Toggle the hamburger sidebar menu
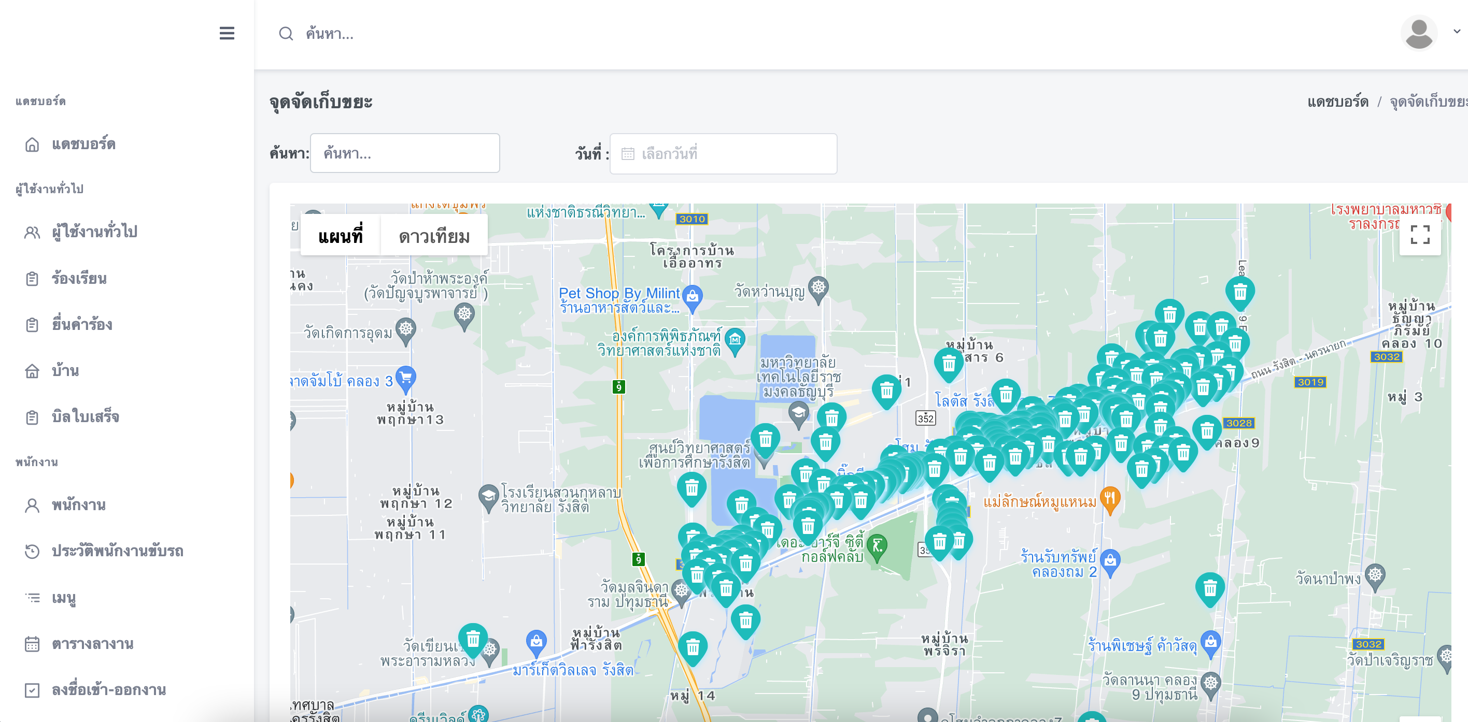Screen dimensions: 1468x722 (x=227, y=34)
